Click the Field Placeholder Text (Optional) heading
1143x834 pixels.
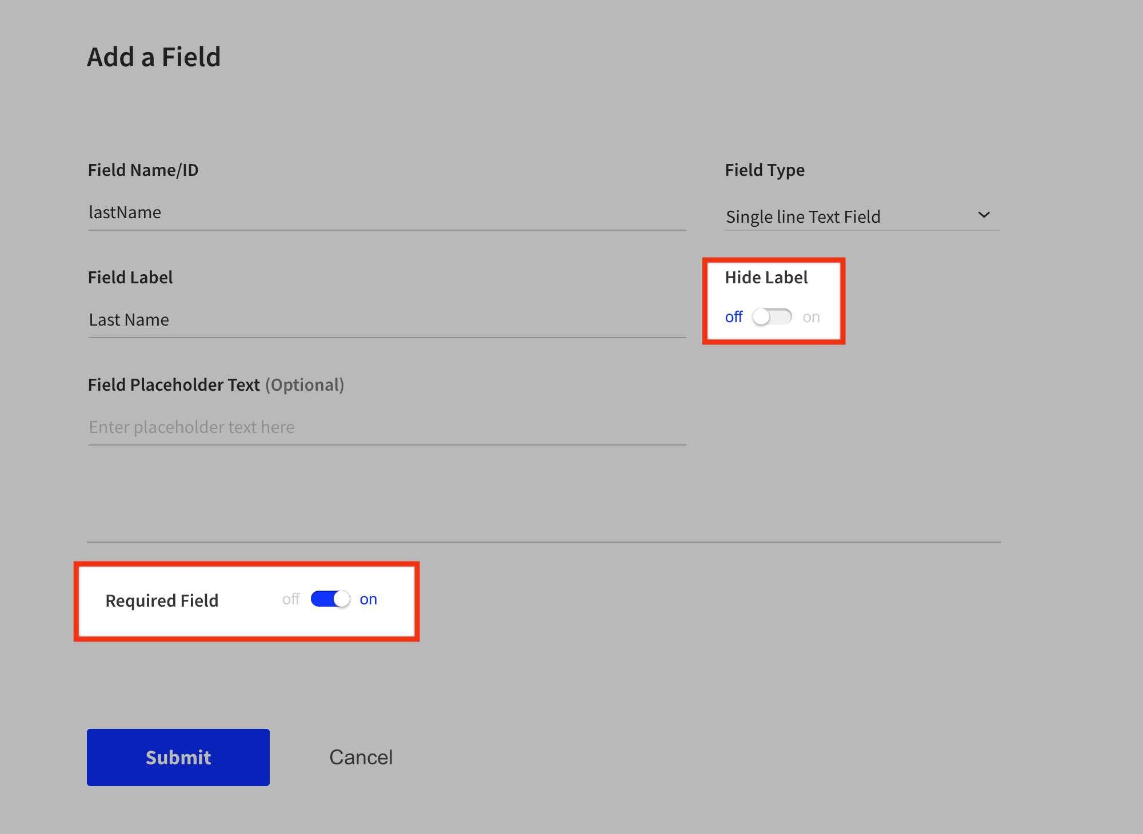coord(216,385)
